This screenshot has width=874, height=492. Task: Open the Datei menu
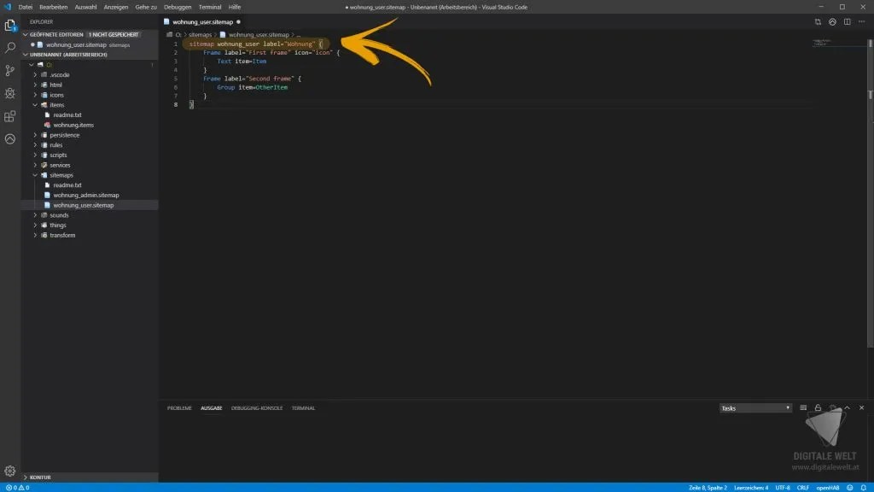tap(25, 7)
